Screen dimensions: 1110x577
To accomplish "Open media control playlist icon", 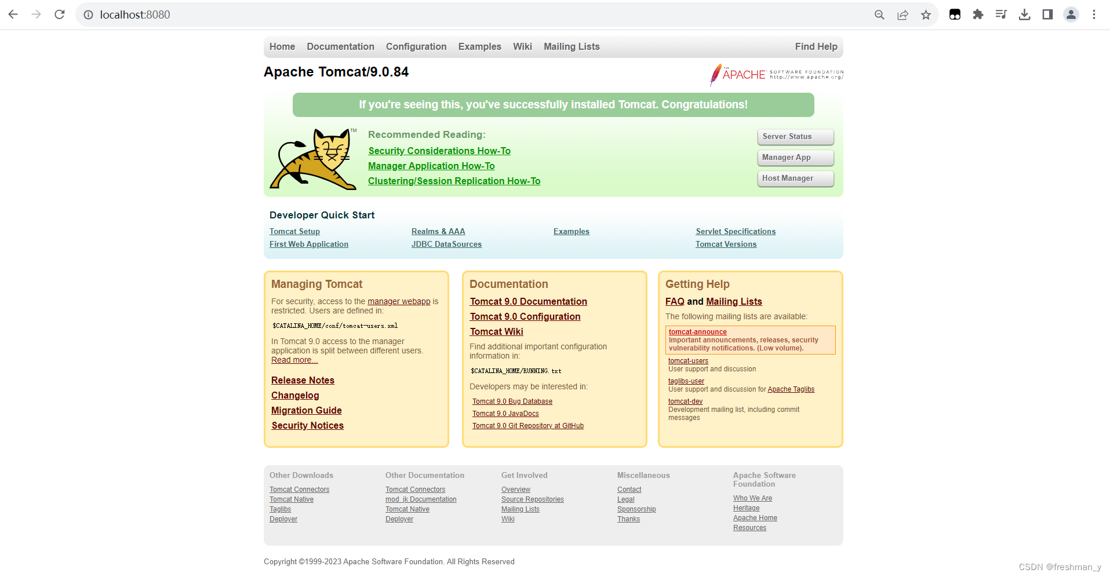I will click(1001, 14).
